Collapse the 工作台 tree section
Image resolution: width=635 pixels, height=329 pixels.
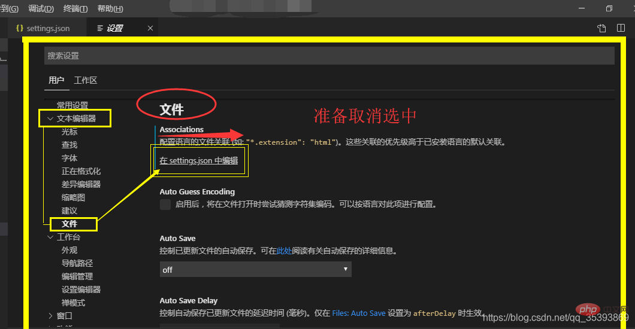[50, 237]
